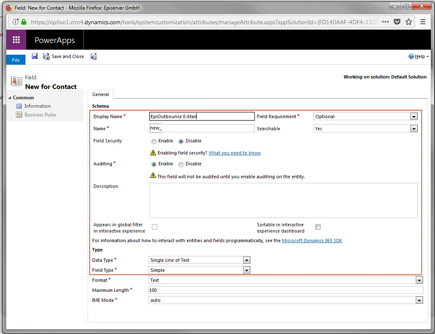Open the Microsoft Dynamics 365 SDK link
Viewport: 435px width, 334px height.
[312, 240]
